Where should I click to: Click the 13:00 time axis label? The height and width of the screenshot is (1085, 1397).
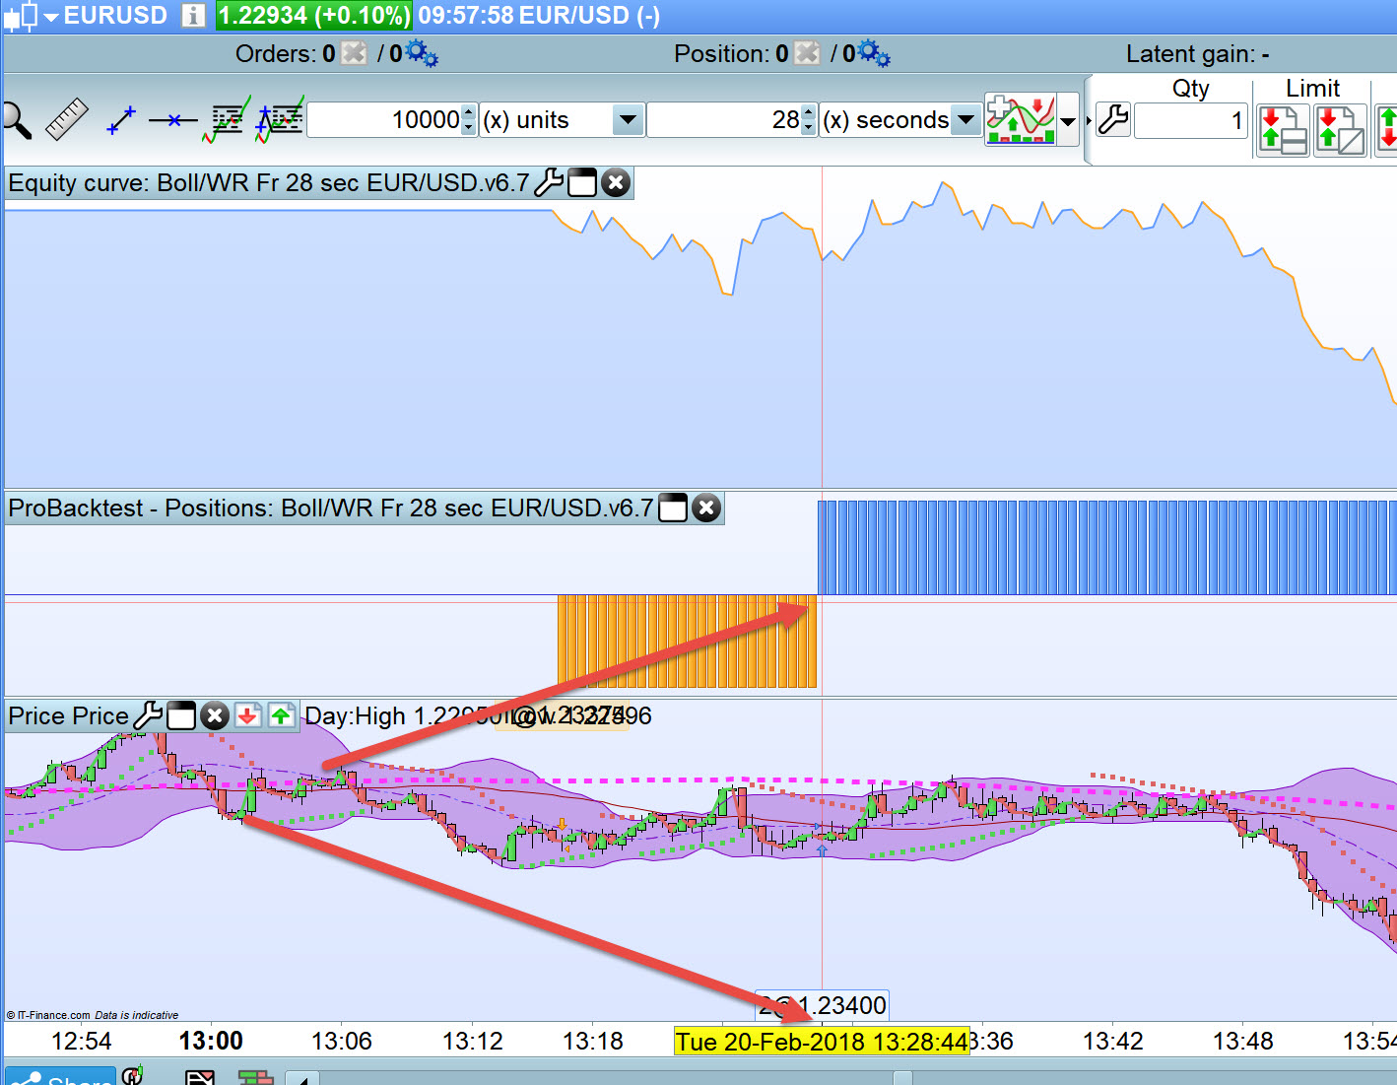tap(211, 1042)
